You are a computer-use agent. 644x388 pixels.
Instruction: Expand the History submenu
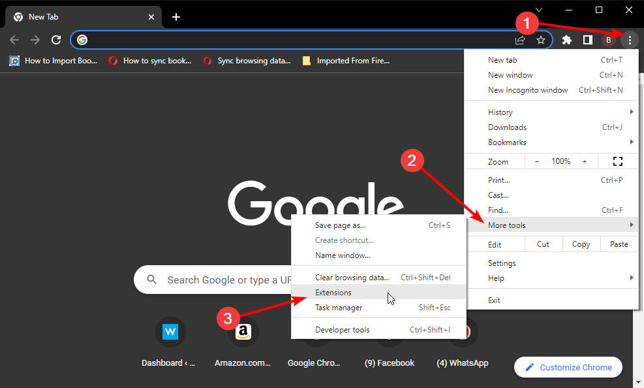pyautogui.click(x=551, y=112)
